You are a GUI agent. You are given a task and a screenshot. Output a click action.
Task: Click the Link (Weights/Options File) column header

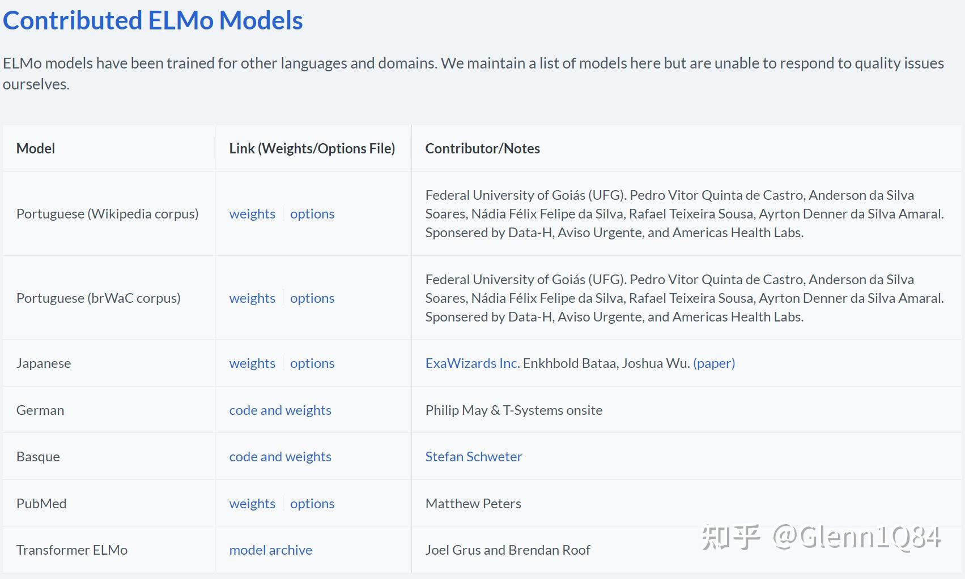(x=312, y=148)
